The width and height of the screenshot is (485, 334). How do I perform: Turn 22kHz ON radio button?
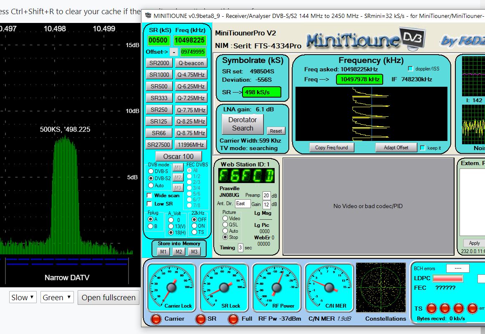(194, 226)
